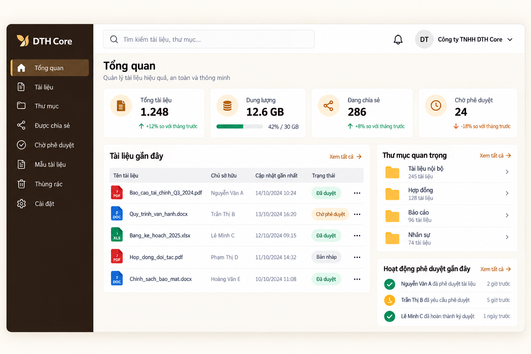Screen dimensions: 531x354
Task: Click Xem tất cả in Thư mục quan trọng
Action: click(495, 156)
